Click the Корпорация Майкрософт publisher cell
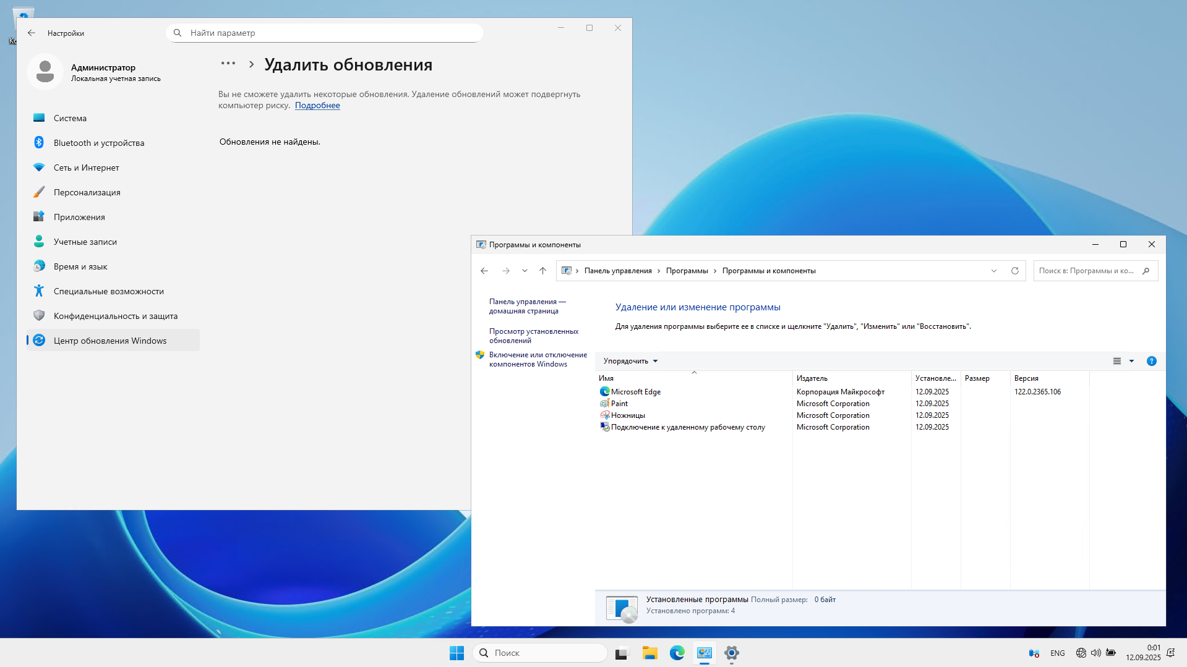This screenshot has height=667, width=1187. coord(840,392)
